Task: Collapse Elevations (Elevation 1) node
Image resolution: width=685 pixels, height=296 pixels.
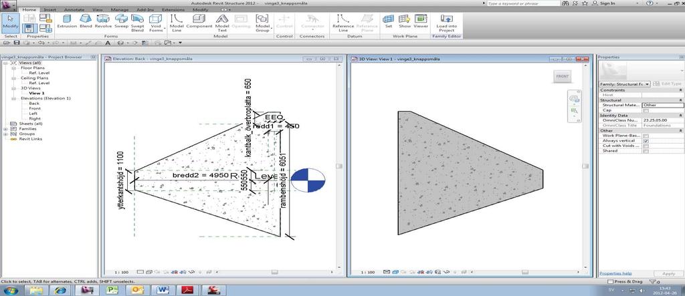Action: [x=13, y=99]
